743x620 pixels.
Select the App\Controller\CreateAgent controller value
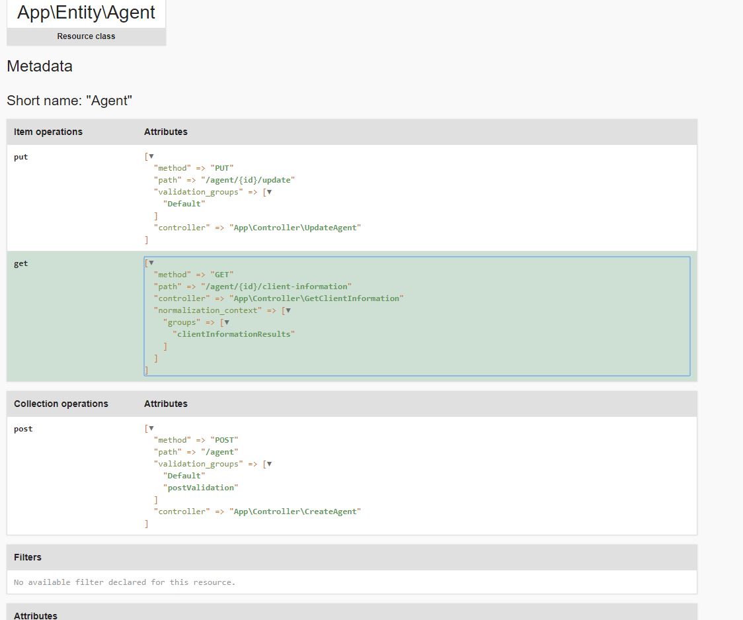(x=295, y=511)
